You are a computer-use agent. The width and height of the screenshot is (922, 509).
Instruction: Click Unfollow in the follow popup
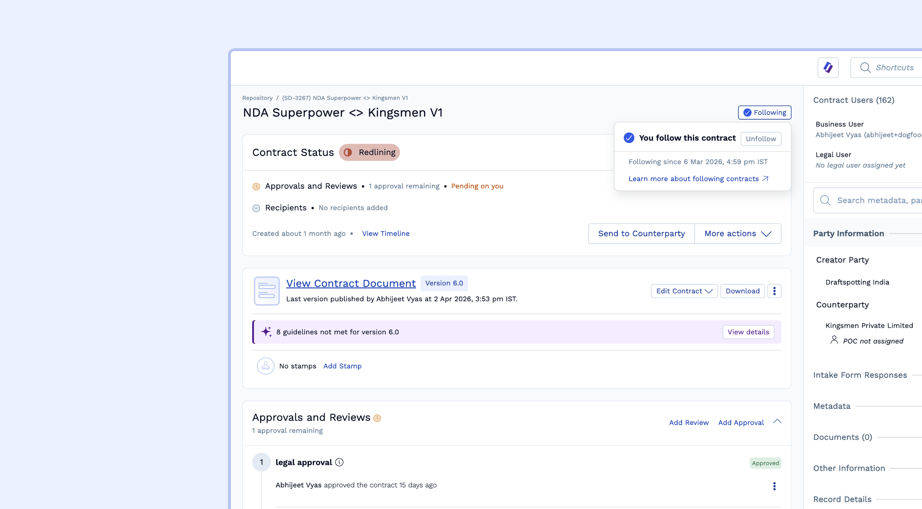(x=761, y=139)
